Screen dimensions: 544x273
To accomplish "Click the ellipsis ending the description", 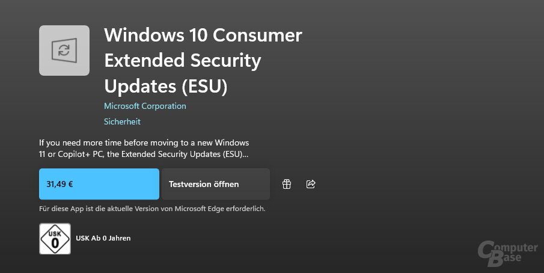I will coord(245,155).
